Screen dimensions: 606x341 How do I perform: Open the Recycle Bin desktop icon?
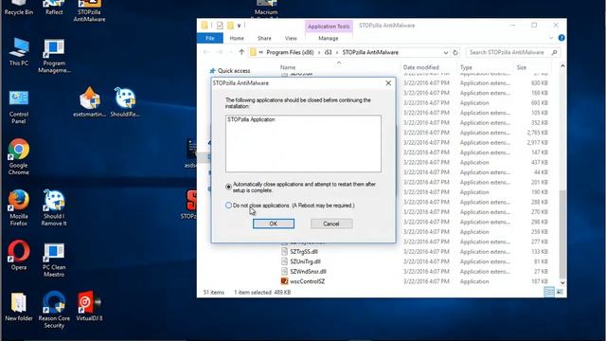tap(18, 8)
